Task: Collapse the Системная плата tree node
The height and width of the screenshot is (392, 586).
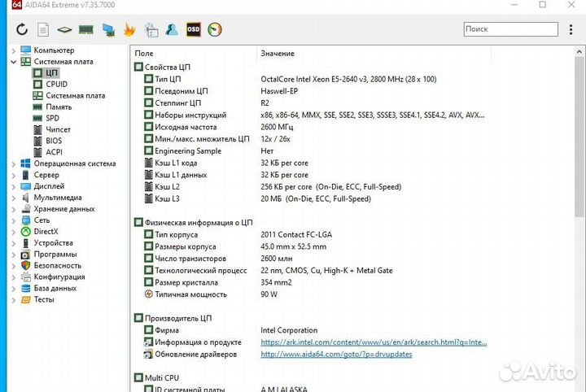Action: [14, 62]
